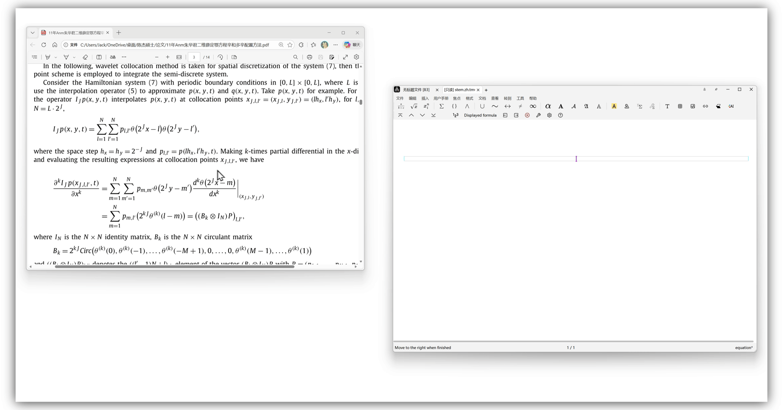Insert a fraction from the math toolbar
The image size is (783, 410).
(401, 107)
